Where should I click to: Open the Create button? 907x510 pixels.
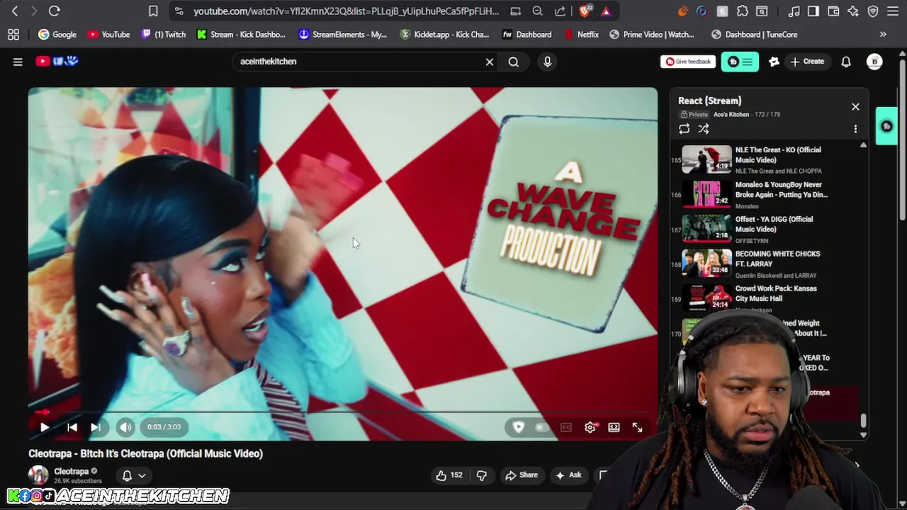click(807, 62)
